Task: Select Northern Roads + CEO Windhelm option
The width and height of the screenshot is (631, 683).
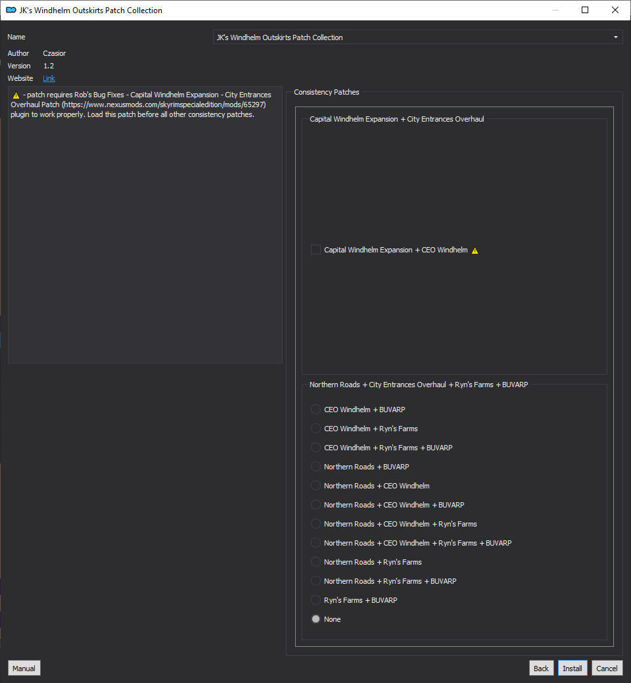Action: pyautogui.click(x=316, y=486)
